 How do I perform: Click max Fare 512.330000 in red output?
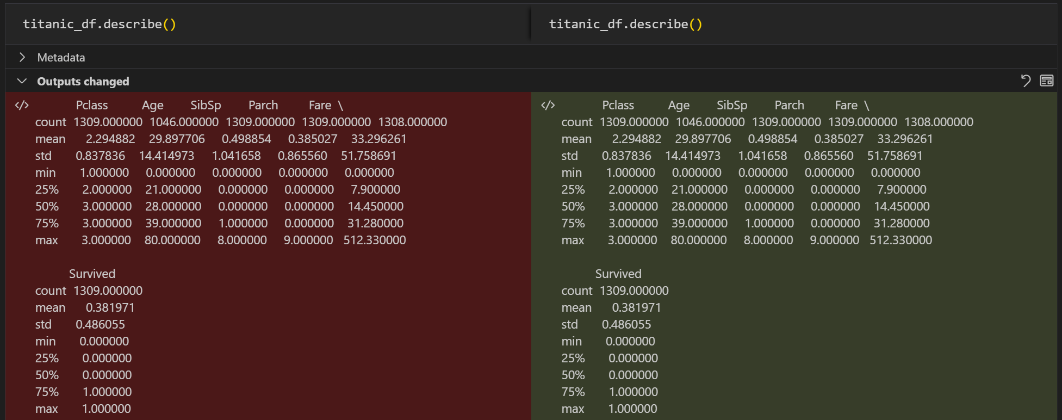(x=375, y=240)
